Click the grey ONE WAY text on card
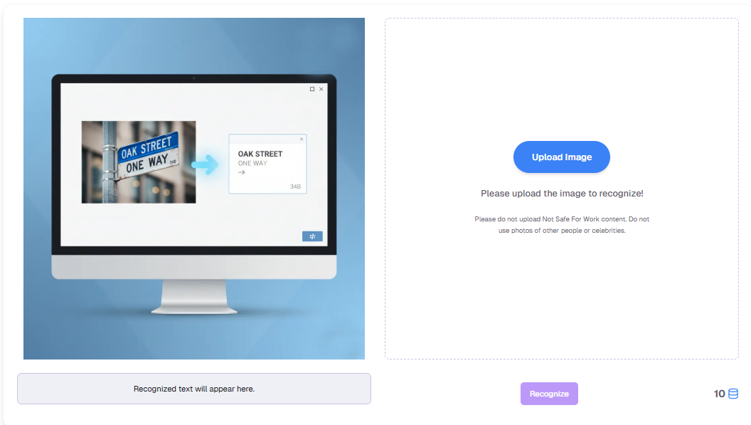Image resolution: width=751 pixels, height=425 pixels. click(252, 164)
